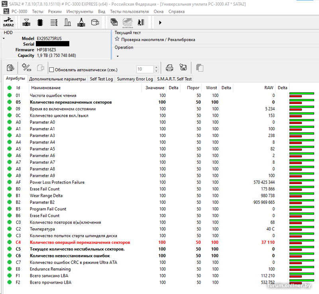Click the save-to-disk icon beside the printer

(x=183, y=68)
